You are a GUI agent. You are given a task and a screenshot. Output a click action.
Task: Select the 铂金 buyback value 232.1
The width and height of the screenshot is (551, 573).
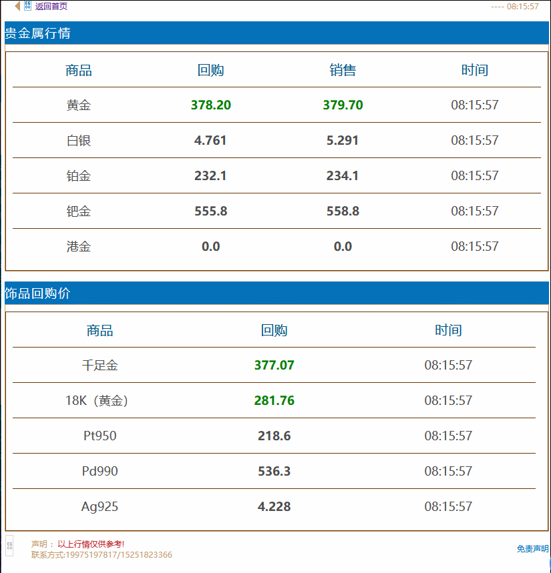[x=211, y=176]
